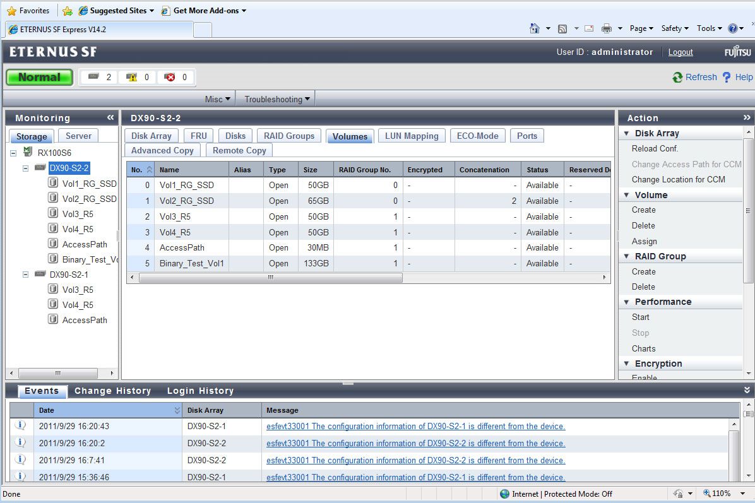Click Reload Conf. action
This screenshot has width=755, height=503.
[x=655, y=149]
